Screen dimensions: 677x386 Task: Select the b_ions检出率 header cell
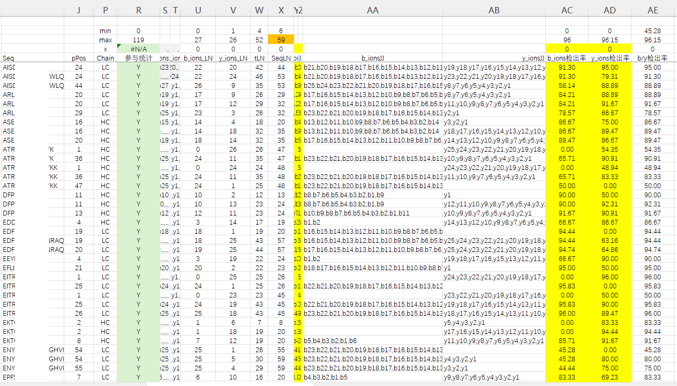[567, 58]
